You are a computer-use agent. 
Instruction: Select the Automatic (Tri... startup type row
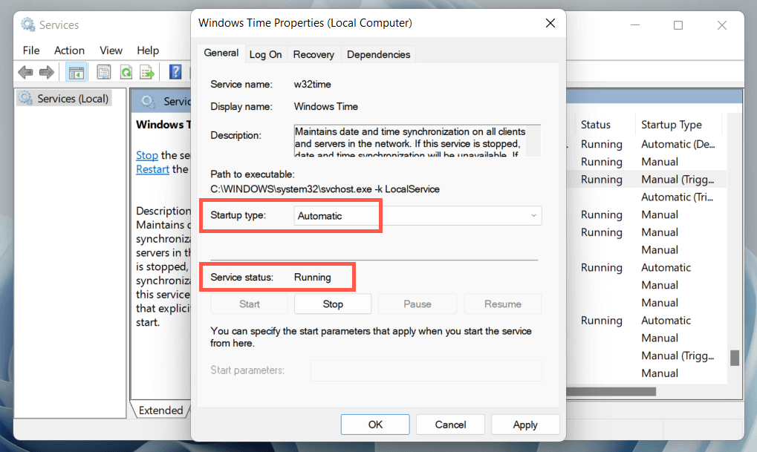tap(677, 197)
